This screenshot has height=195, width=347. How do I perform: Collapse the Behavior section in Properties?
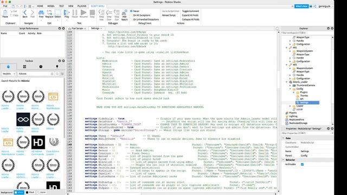point(283,160)
